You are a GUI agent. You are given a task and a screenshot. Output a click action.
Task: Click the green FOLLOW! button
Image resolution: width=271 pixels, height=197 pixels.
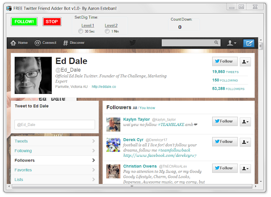24,22
